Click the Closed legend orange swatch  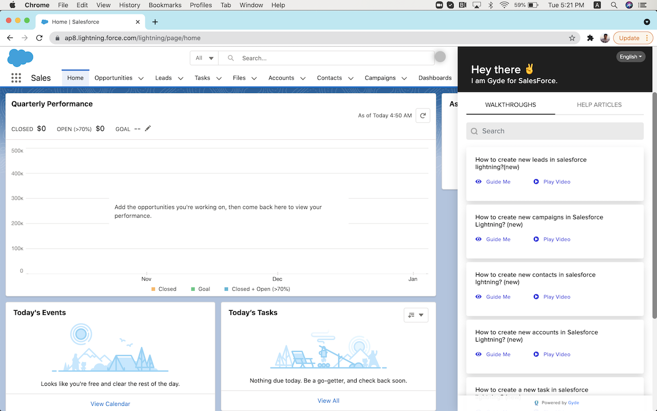click(x=153, y=289)
